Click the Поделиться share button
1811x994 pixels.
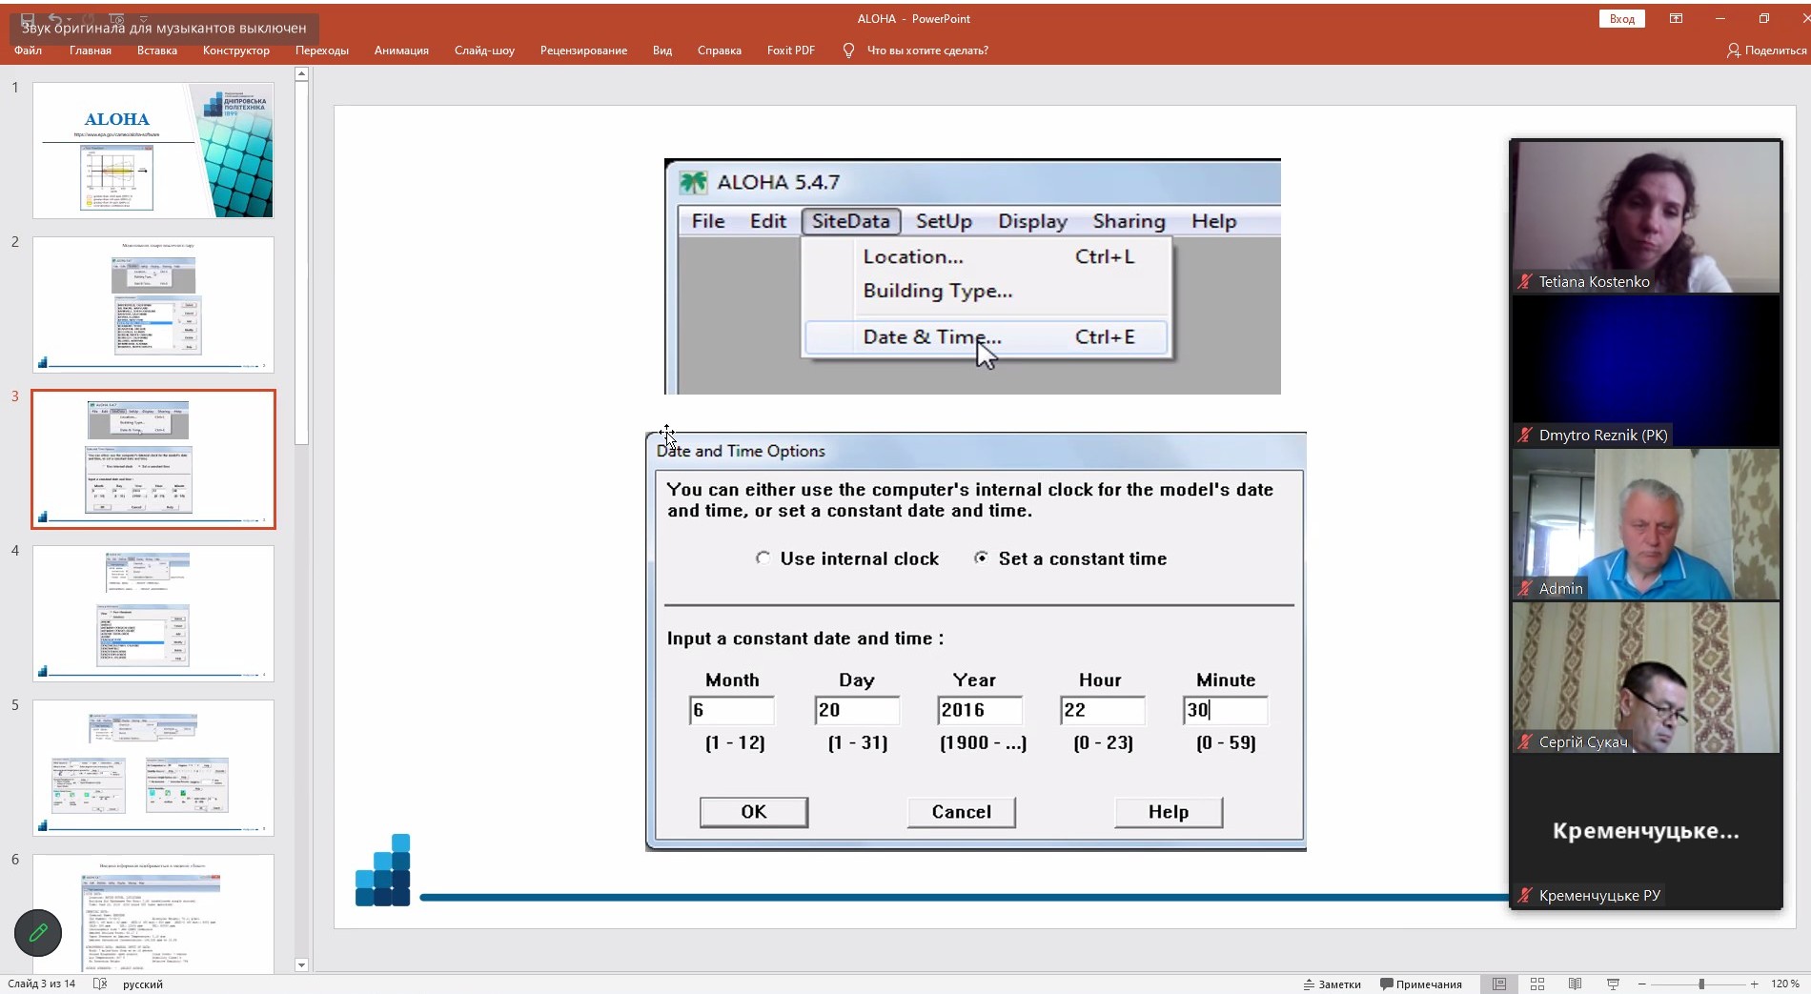pyautogui.click(x=1767, y=51)
